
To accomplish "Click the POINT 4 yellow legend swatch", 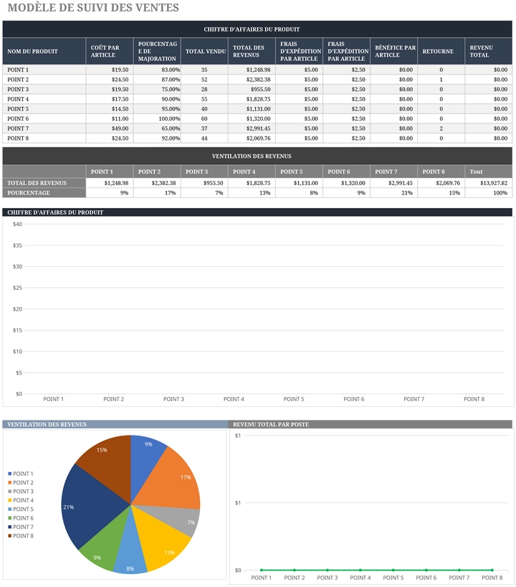I will coord(10,500).
